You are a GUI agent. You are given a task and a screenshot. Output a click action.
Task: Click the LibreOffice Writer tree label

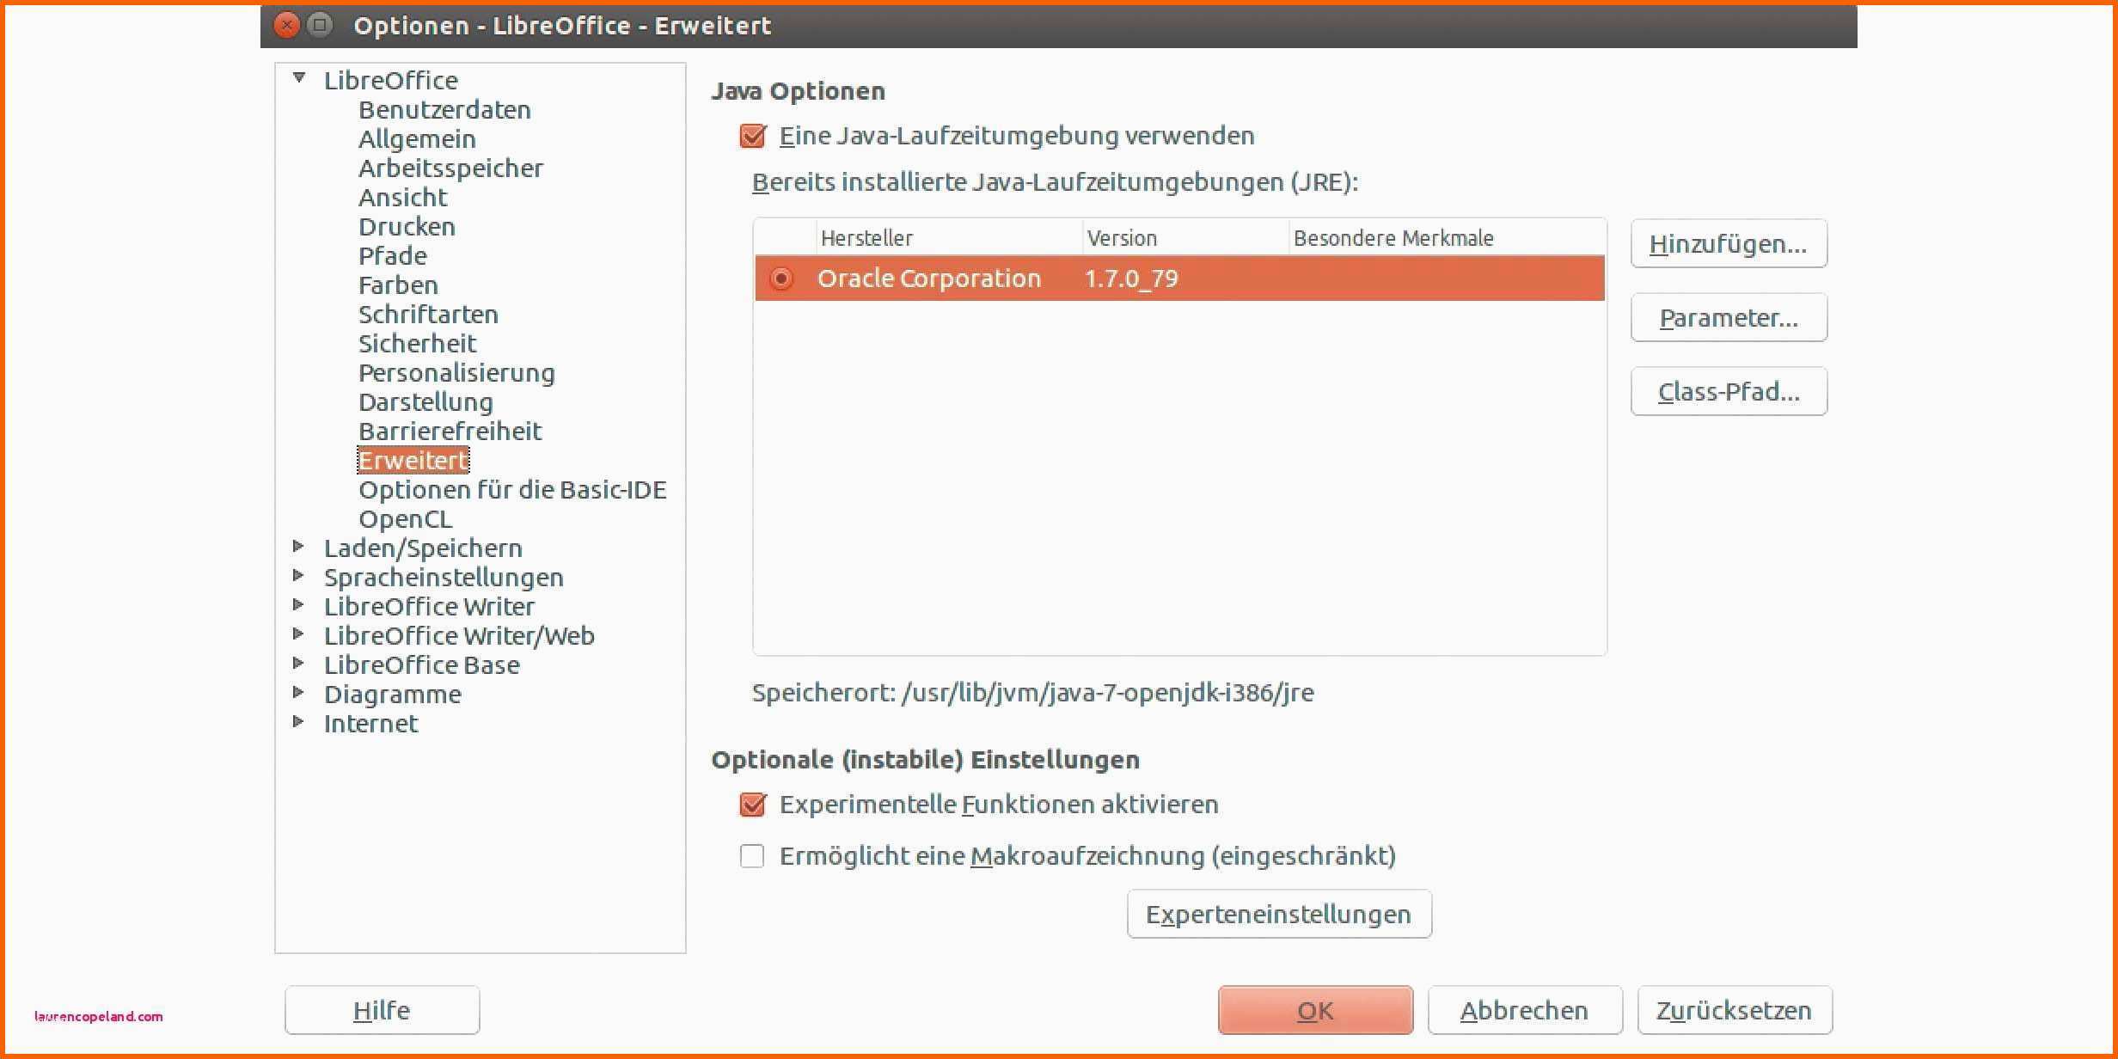tap(429, 607)
